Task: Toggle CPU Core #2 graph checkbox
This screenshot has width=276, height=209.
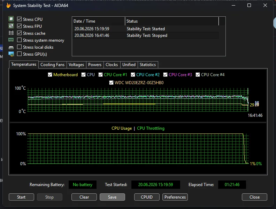Action: point(133,75)
